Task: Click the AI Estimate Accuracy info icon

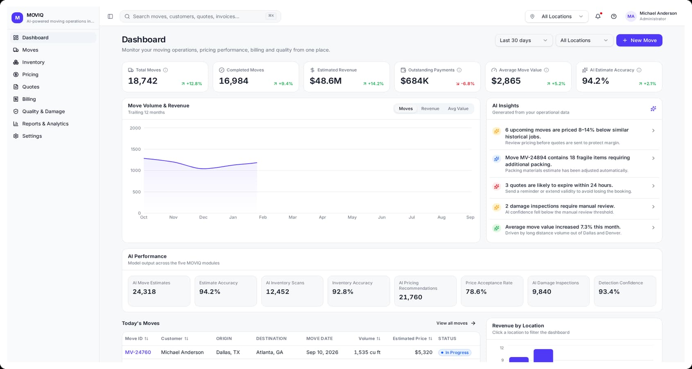Action: pyautogui.click(x=639, y=70)
